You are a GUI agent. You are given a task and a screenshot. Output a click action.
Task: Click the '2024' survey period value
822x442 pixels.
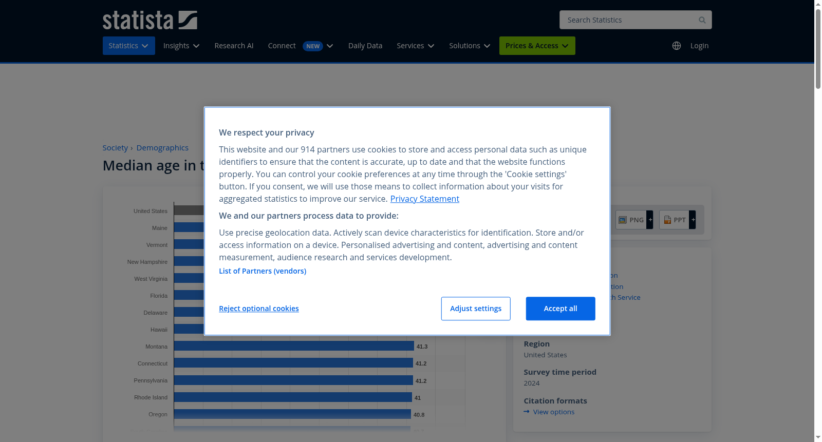532,383
